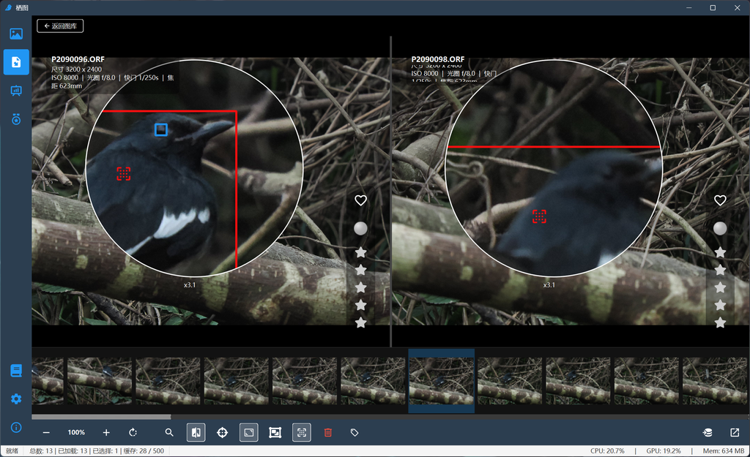Click the stacked layers icon in toolbar
750x457 pixels.
708,433
